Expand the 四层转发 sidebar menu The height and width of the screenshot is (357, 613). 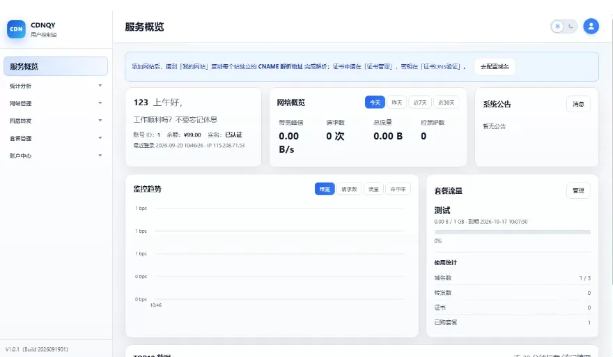click(x=56, y=121)
